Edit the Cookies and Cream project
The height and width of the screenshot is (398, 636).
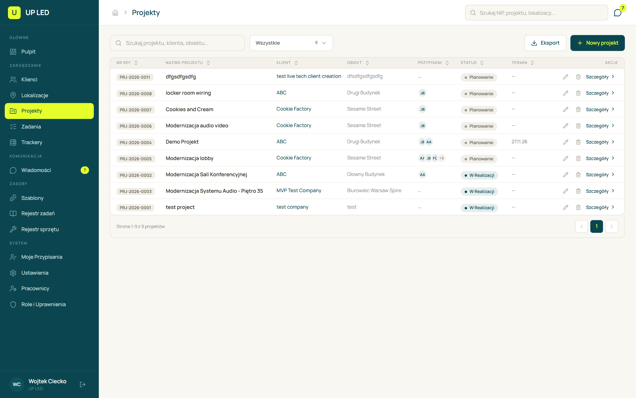tap(566, 109)
